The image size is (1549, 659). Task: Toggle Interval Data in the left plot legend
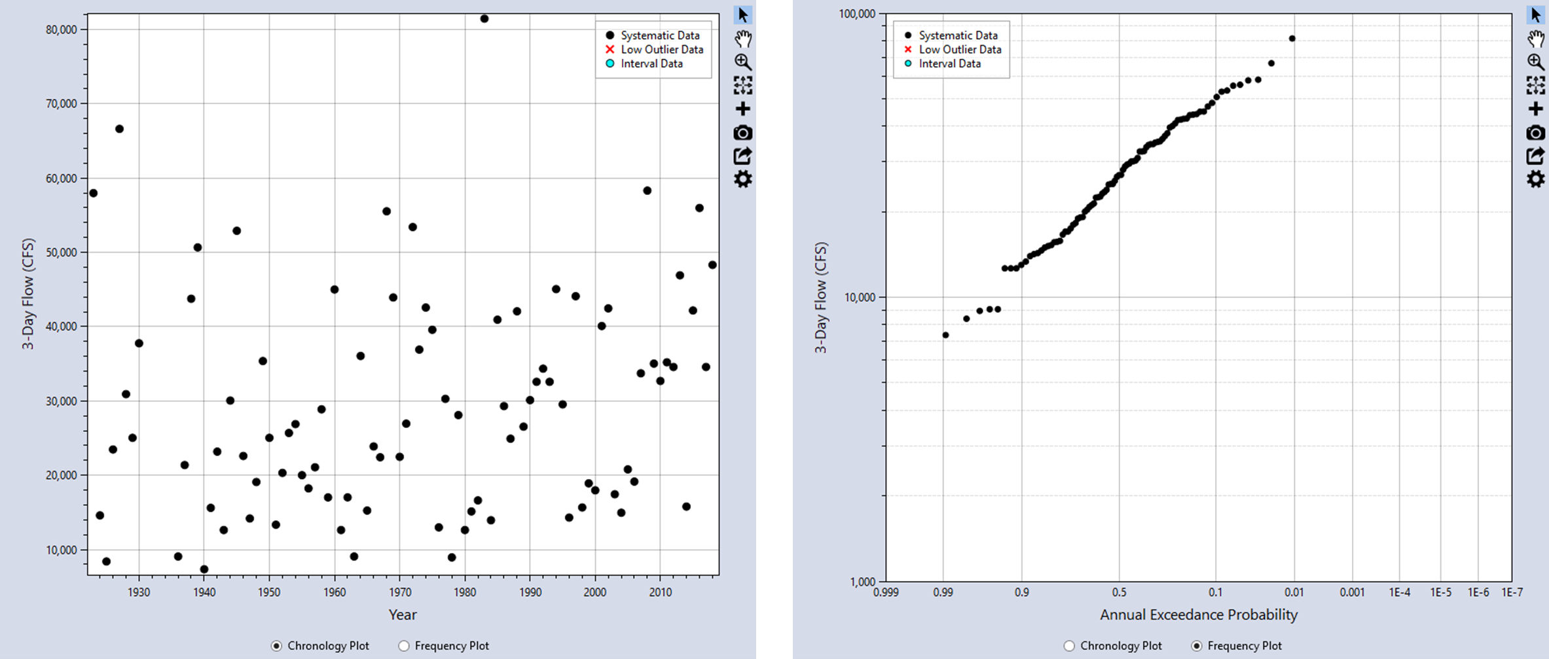coord(651,63)
